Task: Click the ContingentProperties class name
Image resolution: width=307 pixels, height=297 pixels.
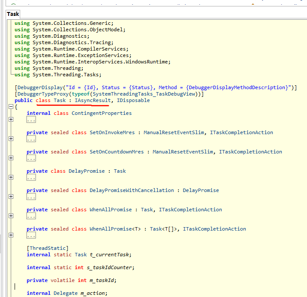Action: tap(102, 113)
